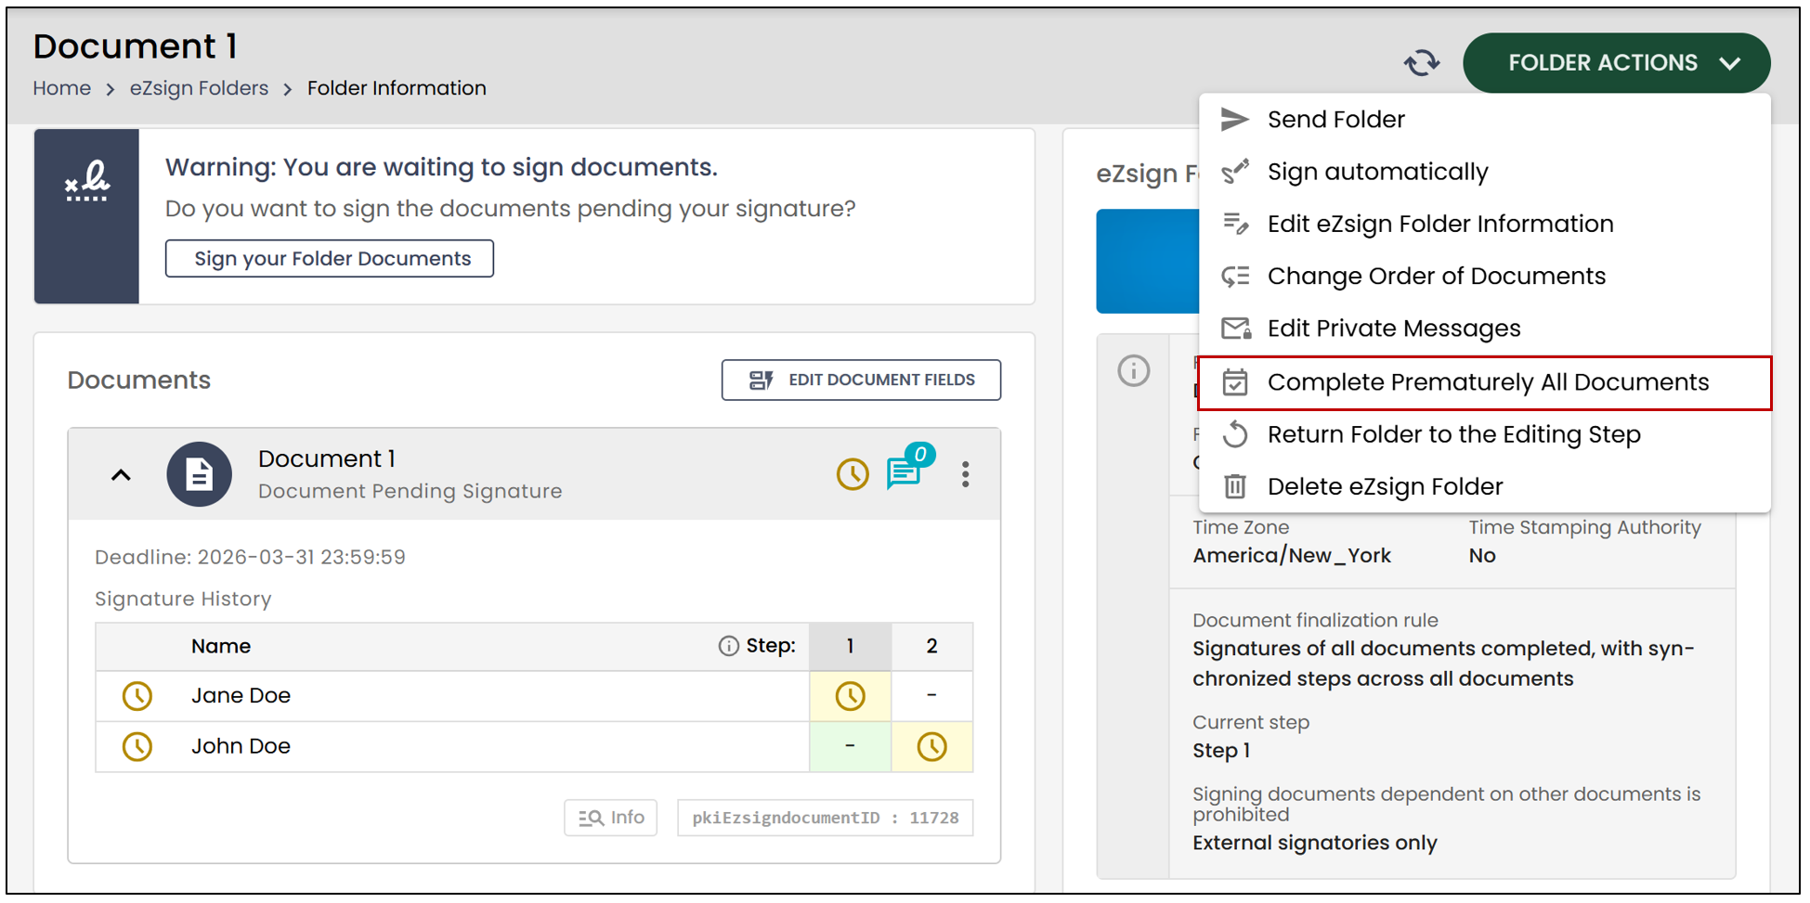
Task: Collapse the Document 1 section chevron
Action: [x=121, y=475]
